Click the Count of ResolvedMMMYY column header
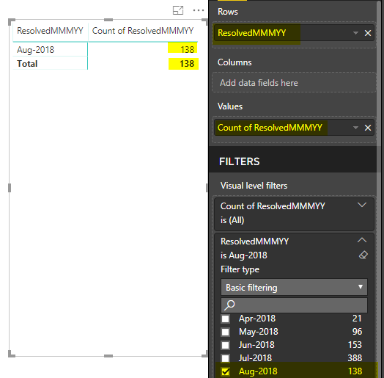 143,31
